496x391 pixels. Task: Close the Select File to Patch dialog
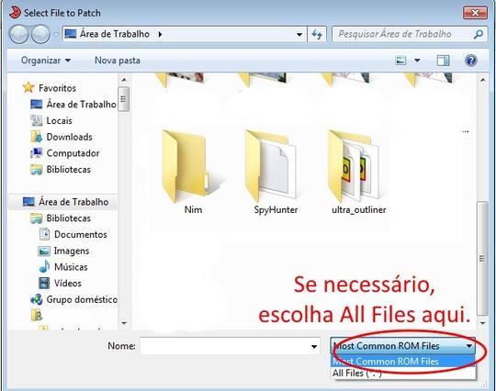point(475,13)
